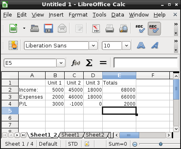Click the New Spreadsheet icon
Image resolution: width=181 pixels, height=149 pixels.
13,28
